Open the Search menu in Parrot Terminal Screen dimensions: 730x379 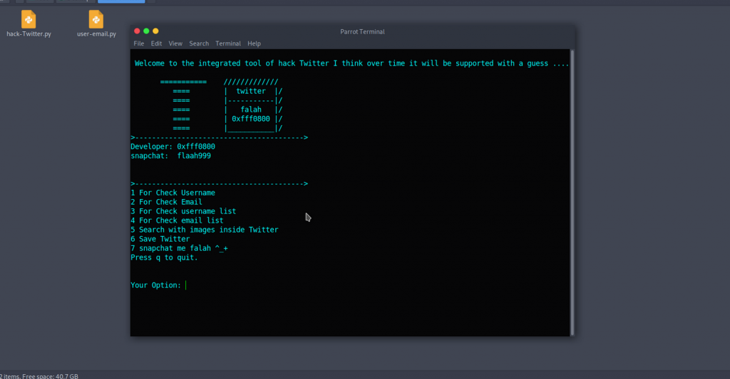tap(199, 43)
